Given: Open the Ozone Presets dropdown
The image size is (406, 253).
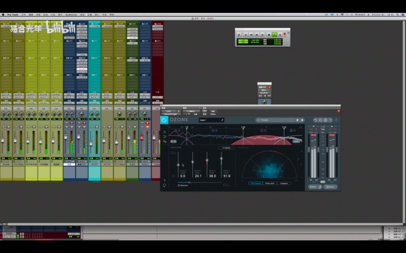Looking at the screenshot, I should coord(275,120).
